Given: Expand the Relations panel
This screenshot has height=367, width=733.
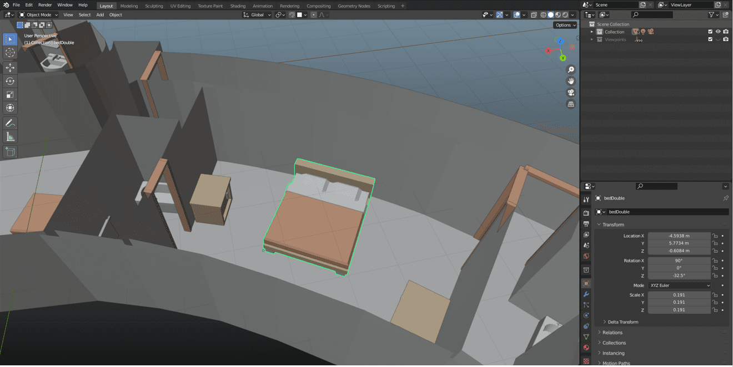Looking at the screenshot, I should coord(612,333).
